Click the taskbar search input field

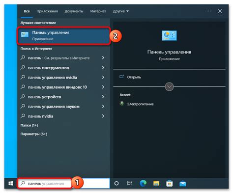click(63, 183)
